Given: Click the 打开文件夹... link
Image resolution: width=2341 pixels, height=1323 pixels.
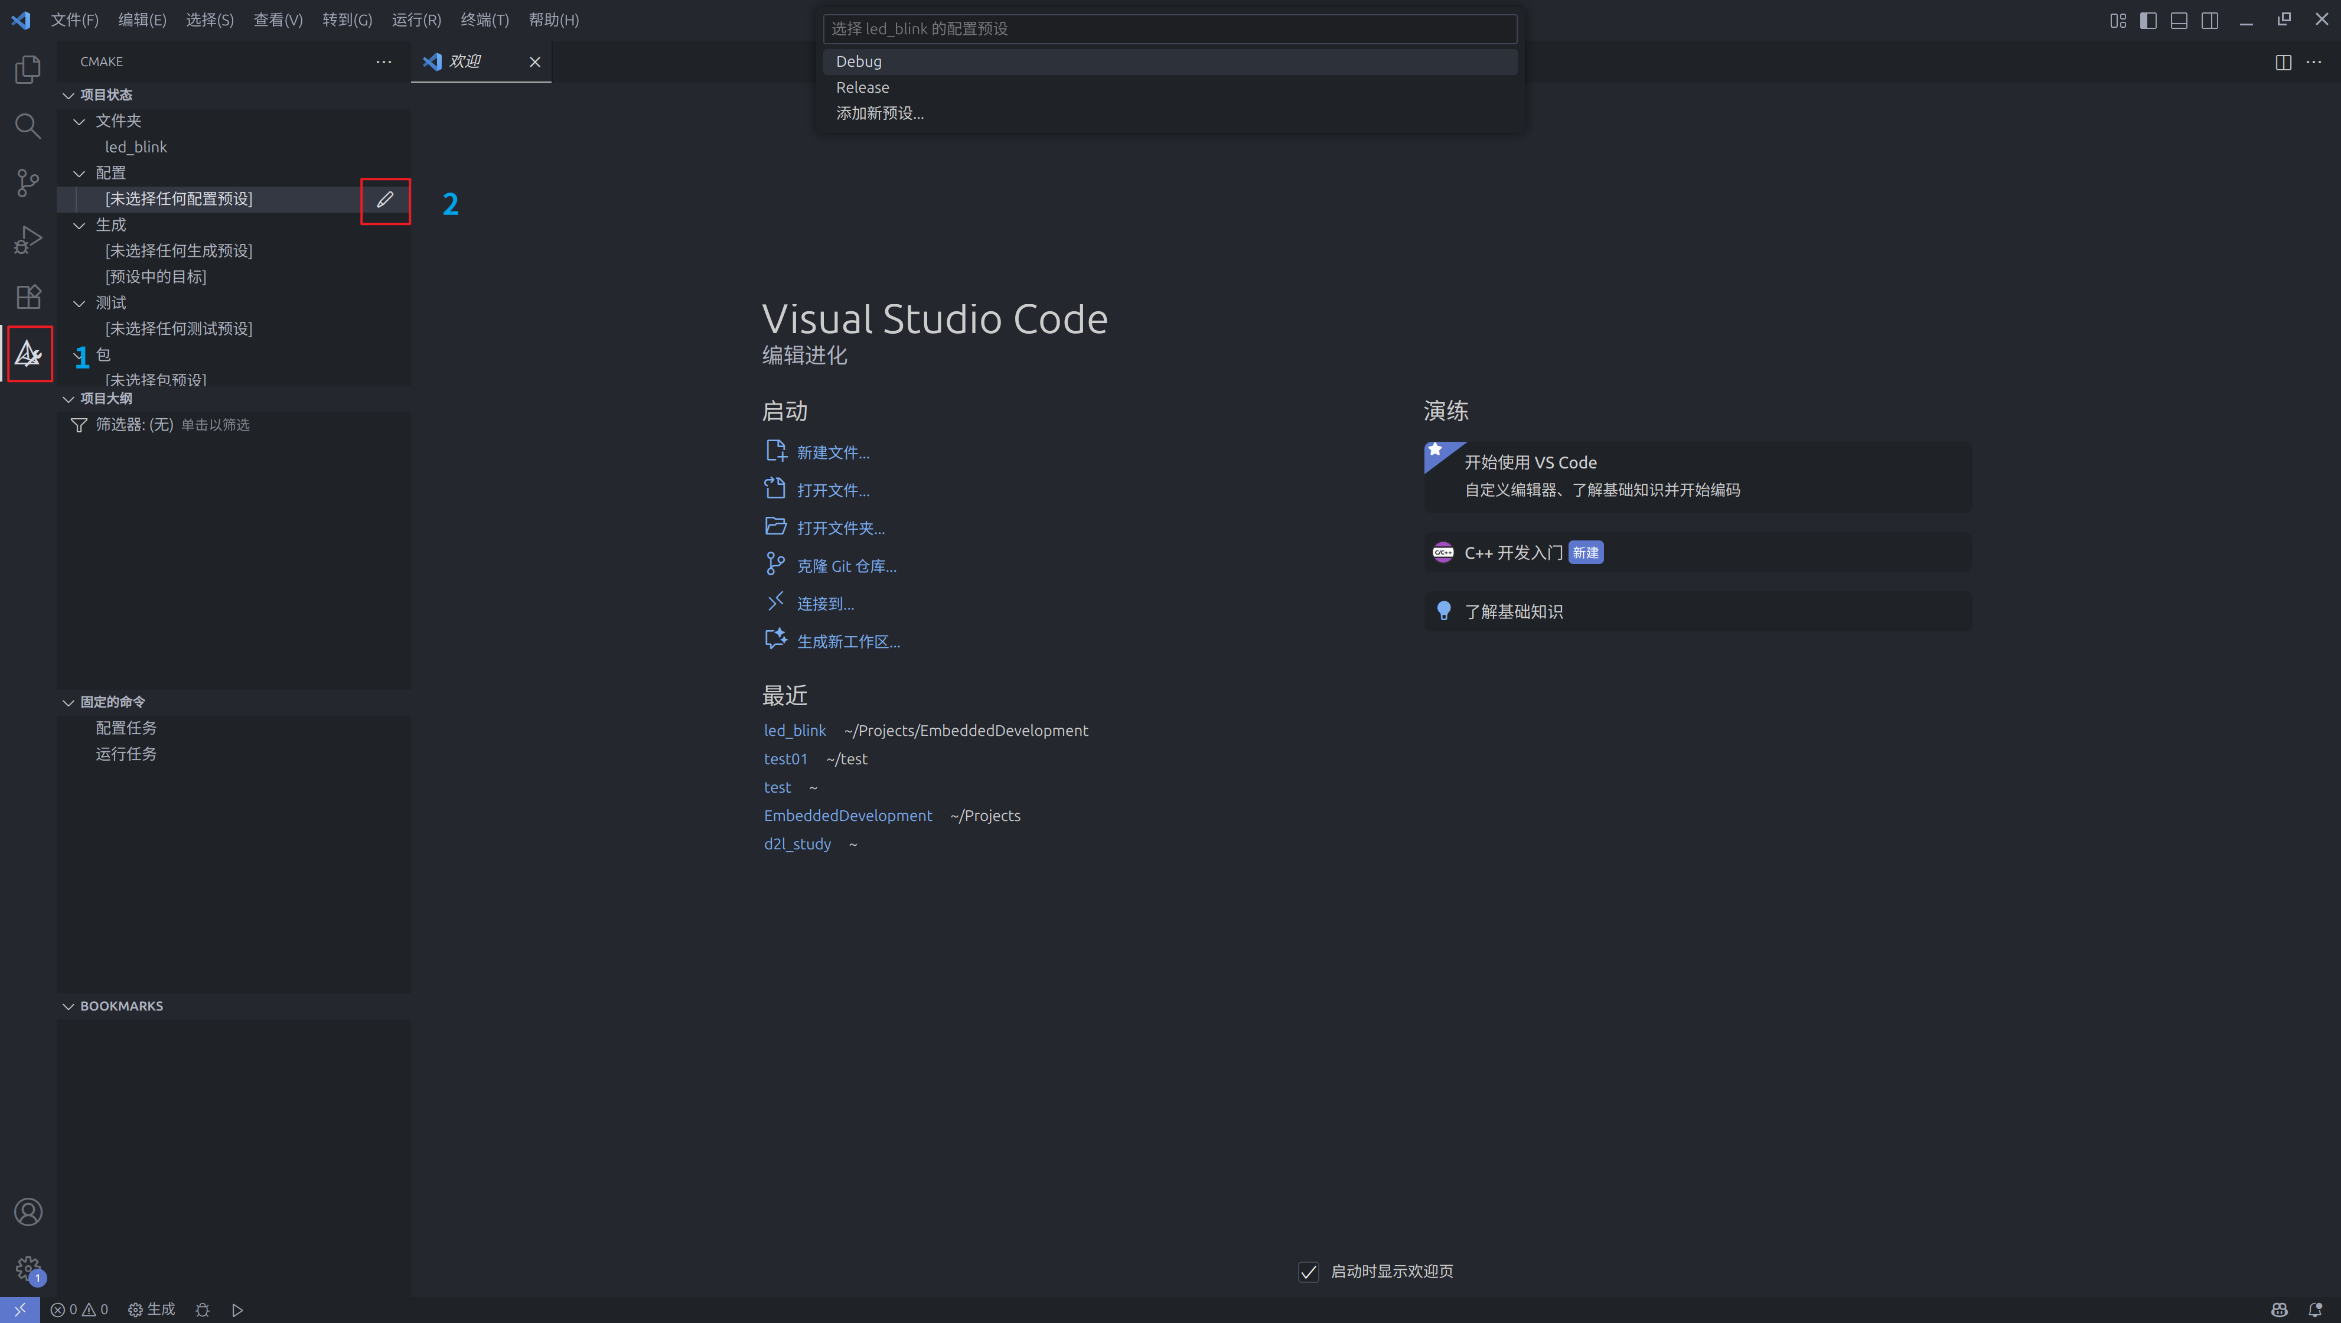Looking at the screenshot, I should click(840, 528).
